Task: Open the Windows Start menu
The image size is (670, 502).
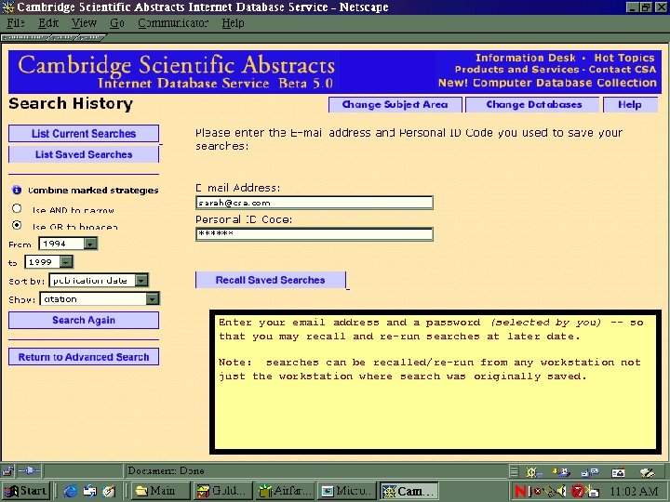Action: (x=26, y=491)
